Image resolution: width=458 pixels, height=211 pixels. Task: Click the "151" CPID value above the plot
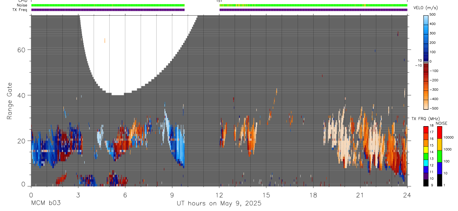coord(219,1)
